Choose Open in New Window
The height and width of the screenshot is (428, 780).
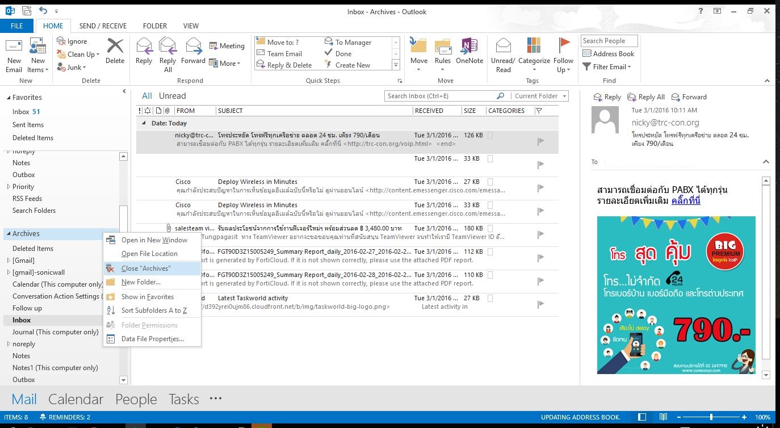pyautogui.click(x=152, y=240)
